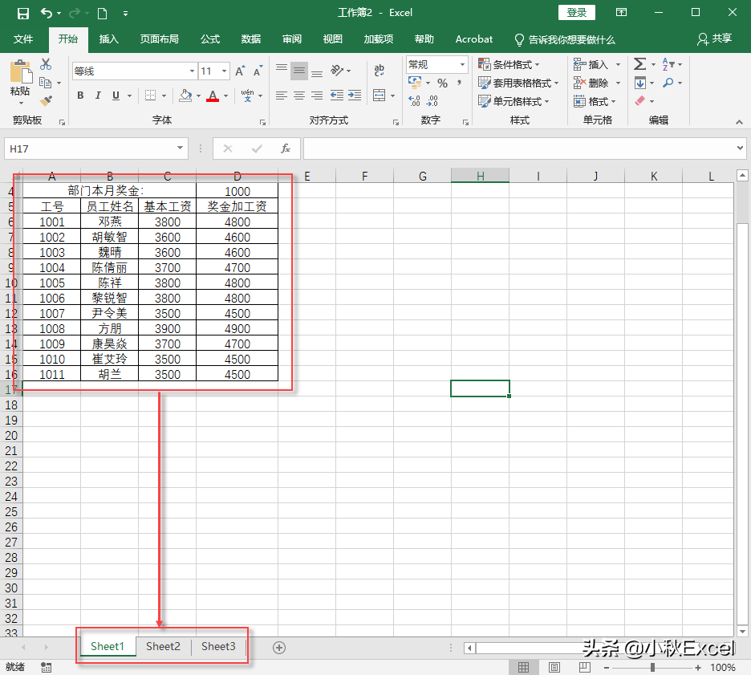Viewport: 751px width, 675px height.
Task: Rotate text with the orientation icon
Action: pyautogui.click(x=337, y=71)
